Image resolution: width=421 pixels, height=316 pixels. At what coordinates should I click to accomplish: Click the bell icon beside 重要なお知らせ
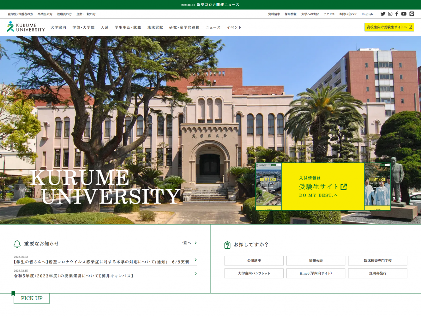(x=17, y=244)
